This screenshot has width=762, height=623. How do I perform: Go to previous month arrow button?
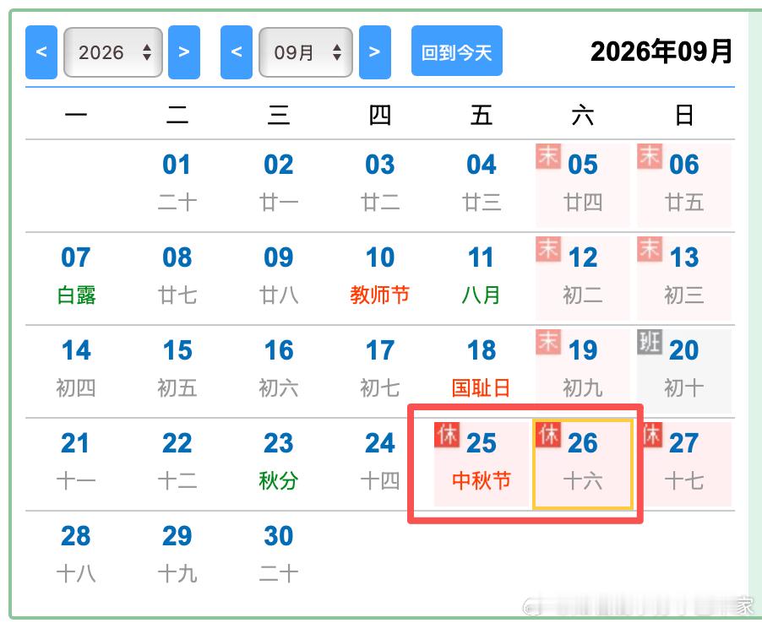pos(237,52)
